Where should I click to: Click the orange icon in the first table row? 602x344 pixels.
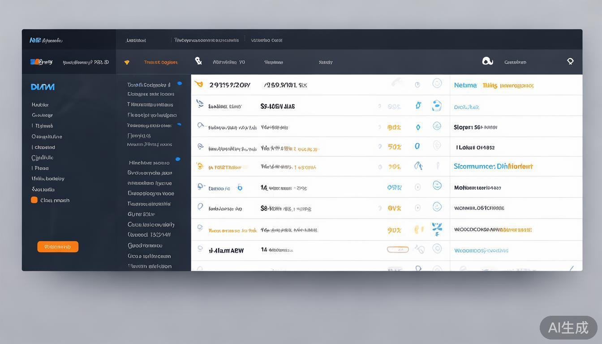(199, 84)
